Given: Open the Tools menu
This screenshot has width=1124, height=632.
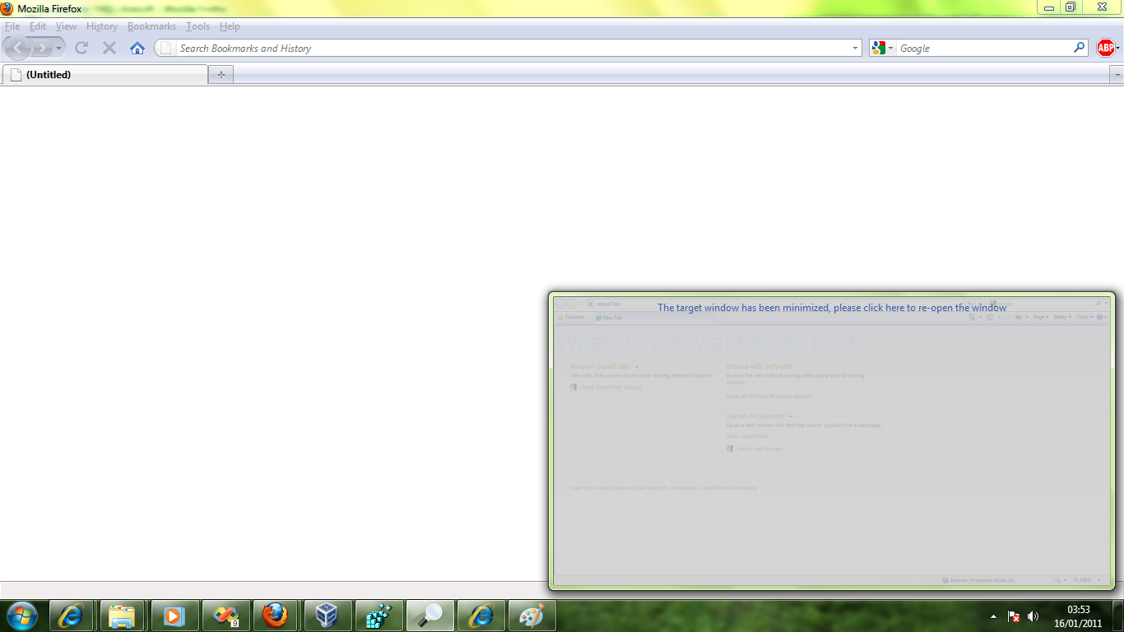Looking at the screenshot, I should 197,26.
